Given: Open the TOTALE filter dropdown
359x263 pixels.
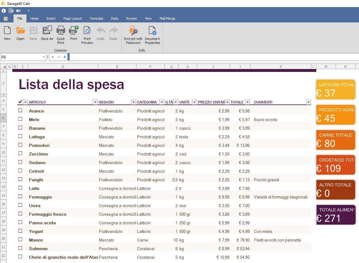Looking at the screenshot, I should pos(247,102).
